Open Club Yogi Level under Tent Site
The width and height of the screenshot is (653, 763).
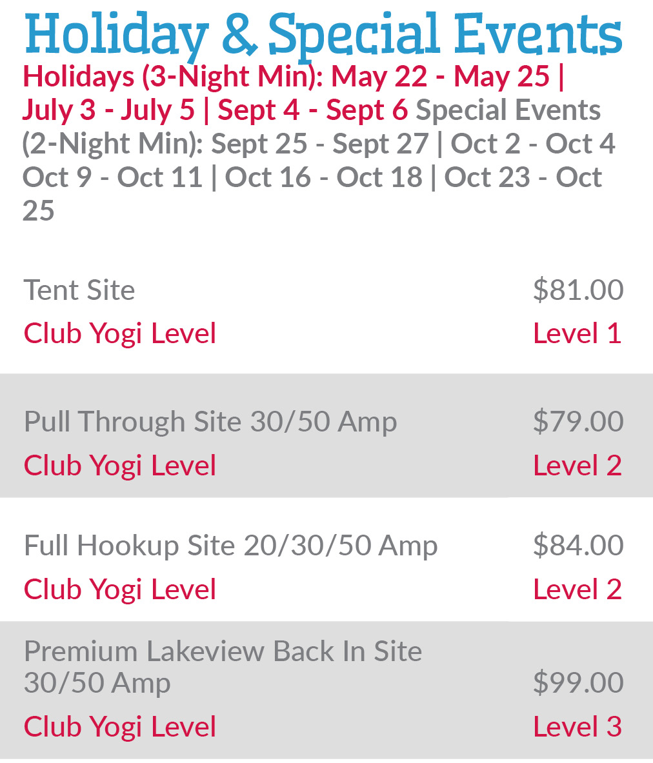(120, 333)
